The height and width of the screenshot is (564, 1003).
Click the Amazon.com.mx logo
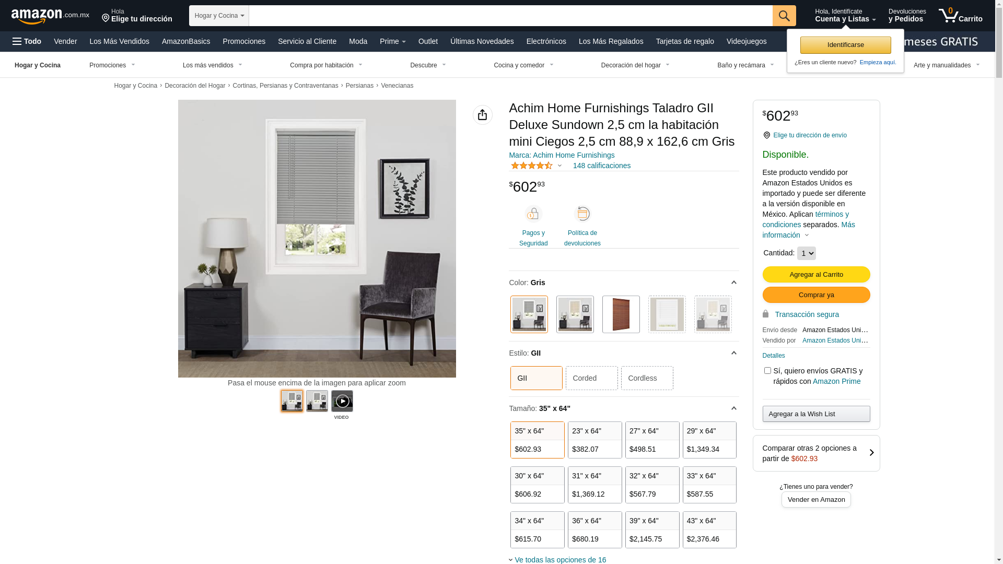pyautogui.click(x=50, y=16)
